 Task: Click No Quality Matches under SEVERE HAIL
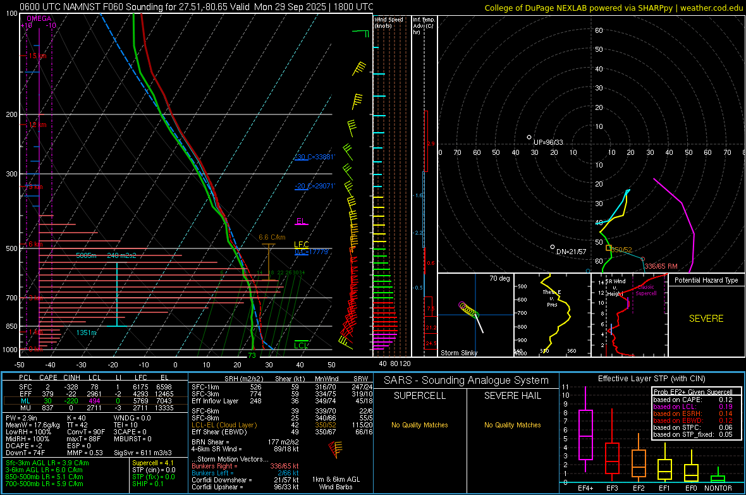click(x=512, y=425)
